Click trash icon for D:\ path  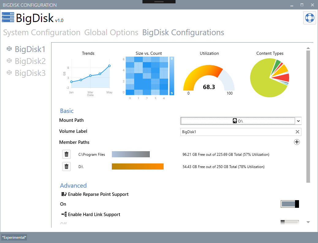66,167
